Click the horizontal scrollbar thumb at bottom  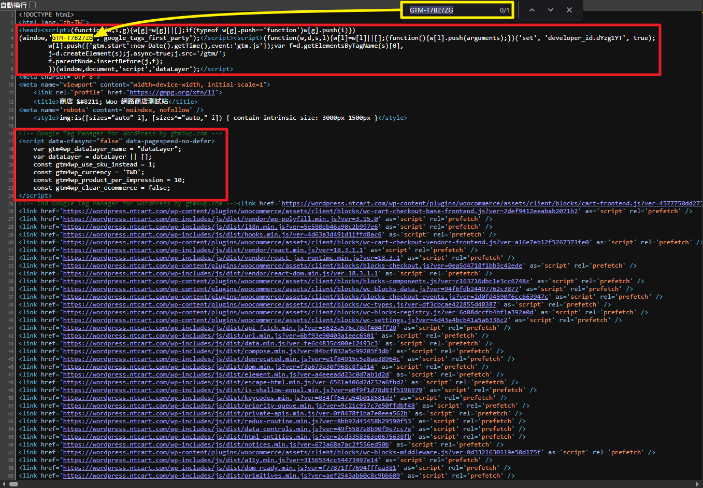pos(13,484)
